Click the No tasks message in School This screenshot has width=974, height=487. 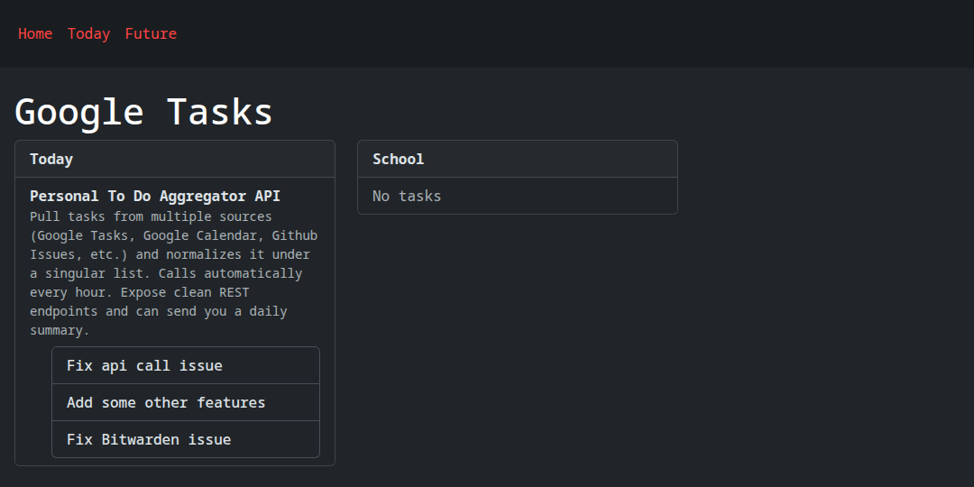[407, 196]
